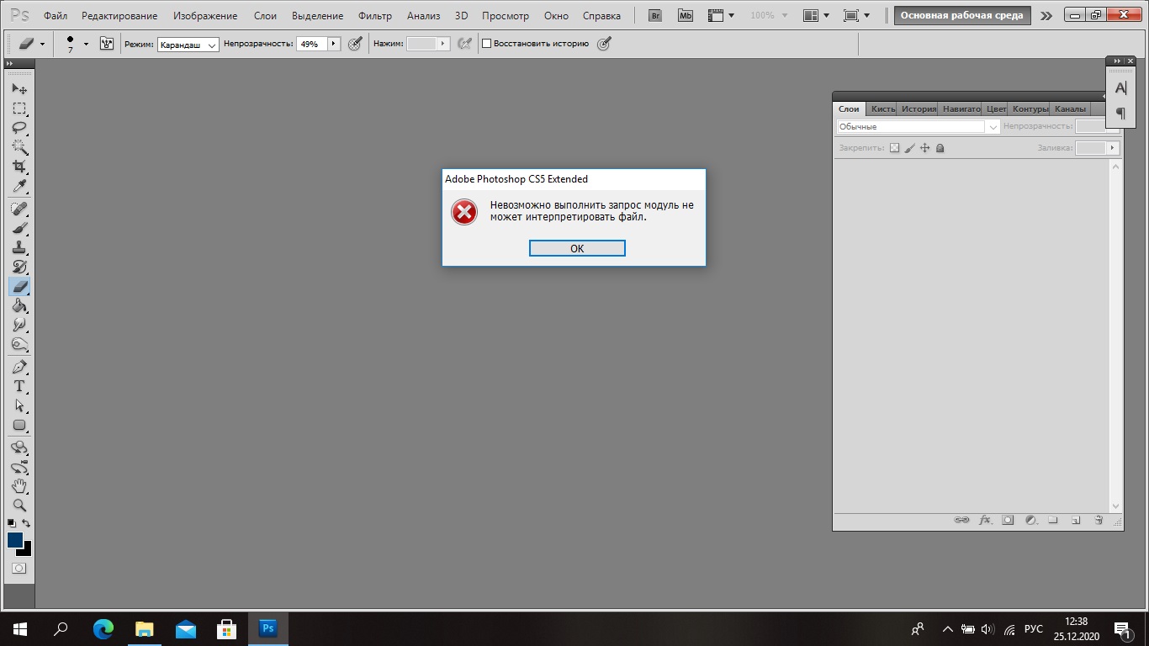
Task: Select the Blur tool
Action: tap(19, 325)
